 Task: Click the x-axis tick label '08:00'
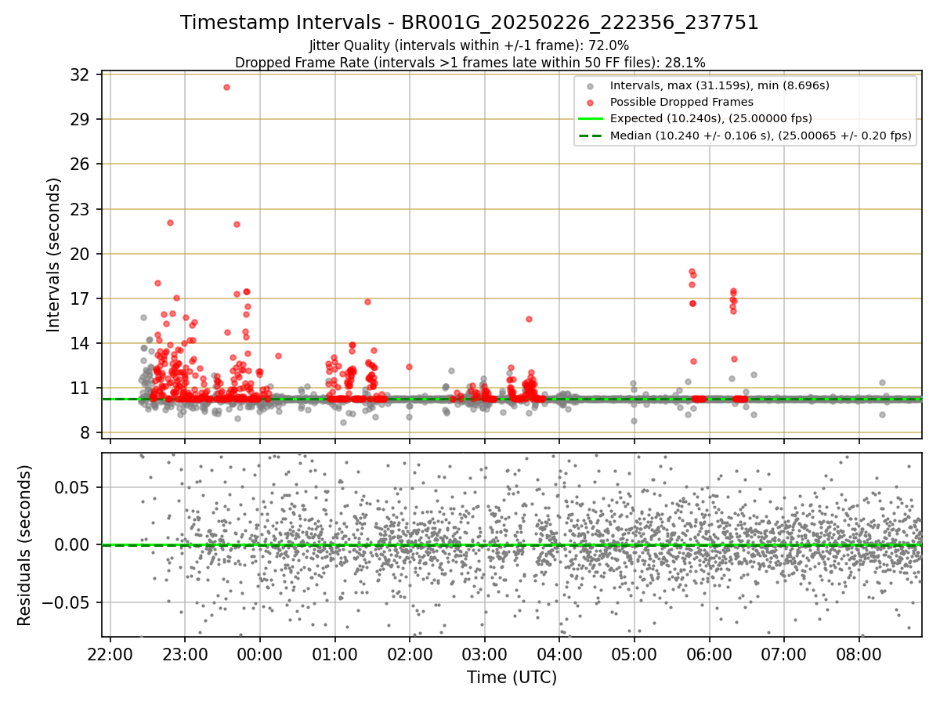click(859, 655)
